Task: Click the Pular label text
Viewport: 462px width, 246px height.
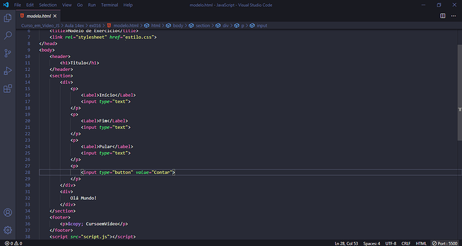Action: tap(105, 146)
